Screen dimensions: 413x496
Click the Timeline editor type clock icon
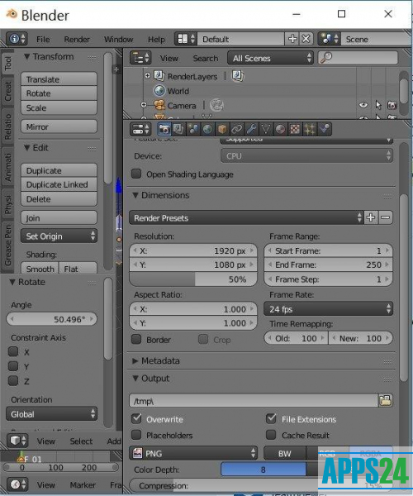tap(17, 484)
